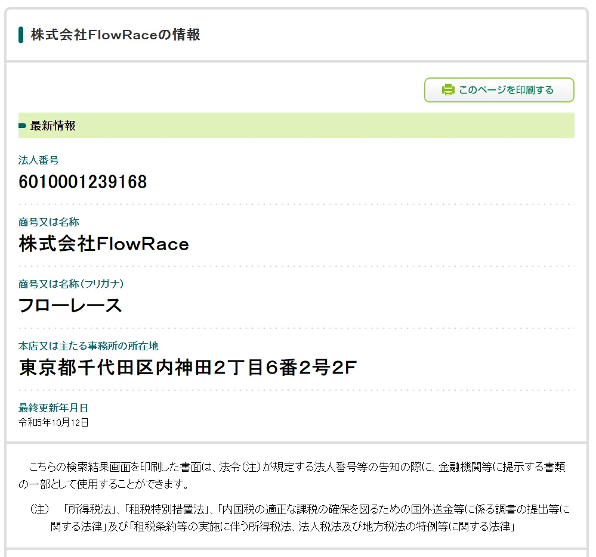Click the paragraph starting with こちらの検索結果画面
Image resolution: width=596 pixels, height=557 pixels.
(x=292, y=475)
